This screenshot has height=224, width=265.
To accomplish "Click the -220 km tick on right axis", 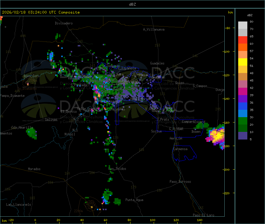I will pyautogui.click(x=226, y=193).
